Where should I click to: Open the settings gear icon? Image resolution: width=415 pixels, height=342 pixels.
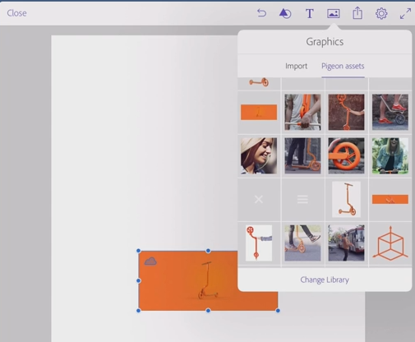(381, 13)
